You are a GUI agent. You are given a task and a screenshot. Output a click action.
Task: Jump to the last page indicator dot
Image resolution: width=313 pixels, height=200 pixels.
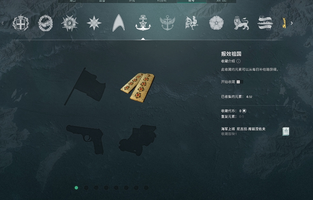coord(146,188)
